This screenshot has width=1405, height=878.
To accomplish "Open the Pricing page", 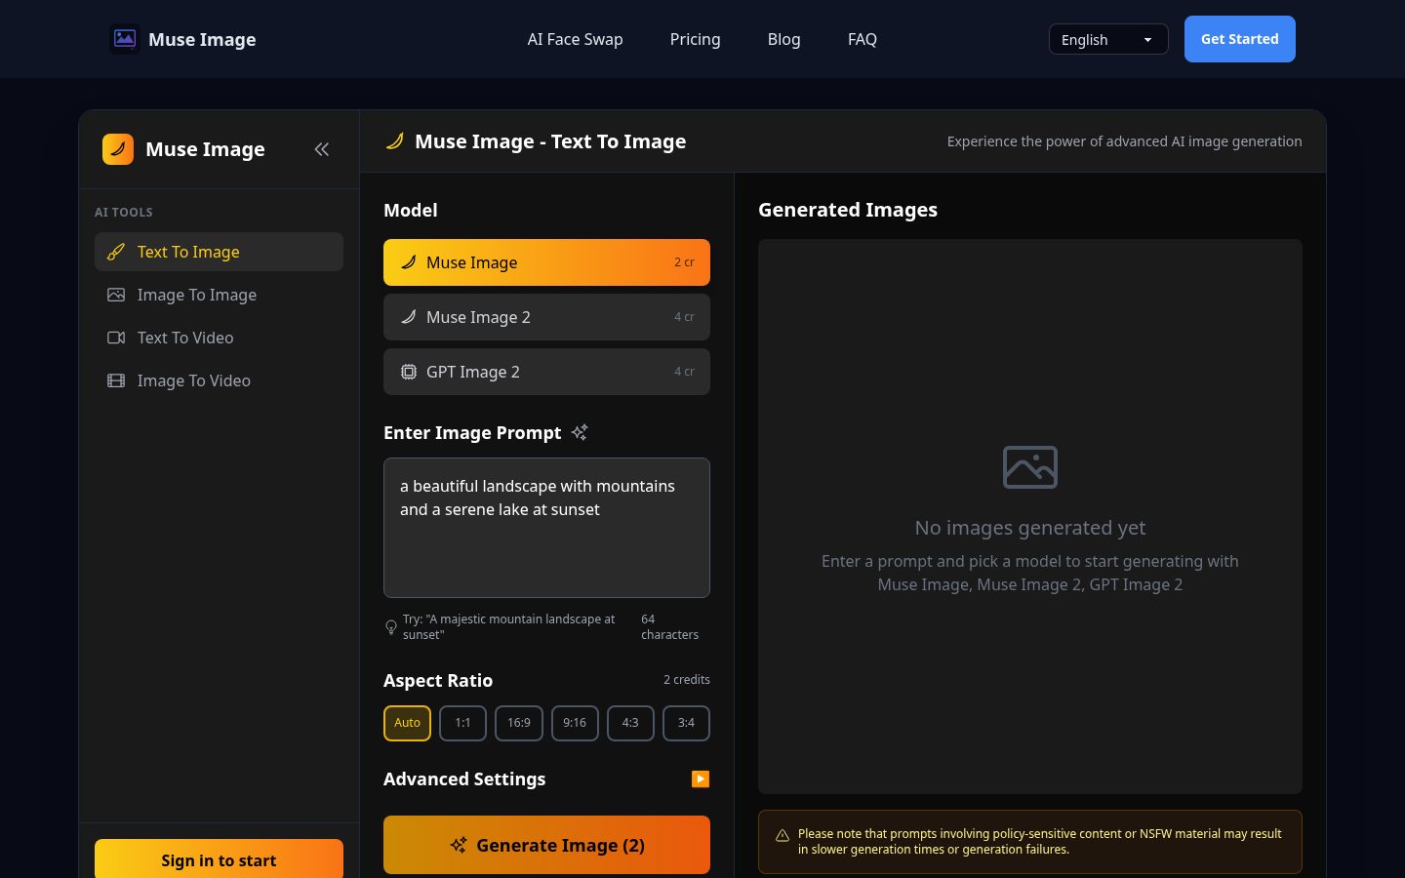I will [695, 39].
